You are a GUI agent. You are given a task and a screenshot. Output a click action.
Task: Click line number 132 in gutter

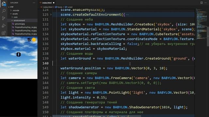tap(45, 24)
